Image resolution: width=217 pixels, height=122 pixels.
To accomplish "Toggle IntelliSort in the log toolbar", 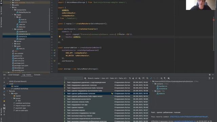I will pos(136,78).
